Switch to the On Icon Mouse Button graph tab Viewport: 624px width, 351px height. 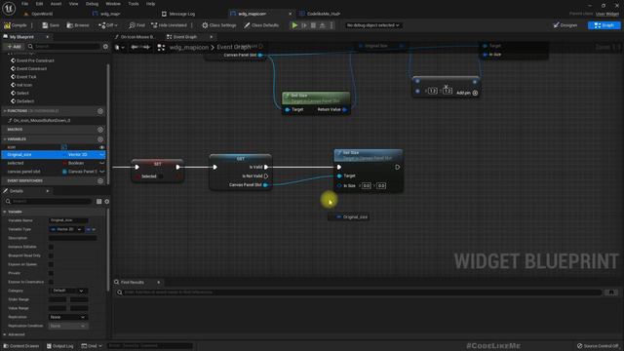point(135,37)
